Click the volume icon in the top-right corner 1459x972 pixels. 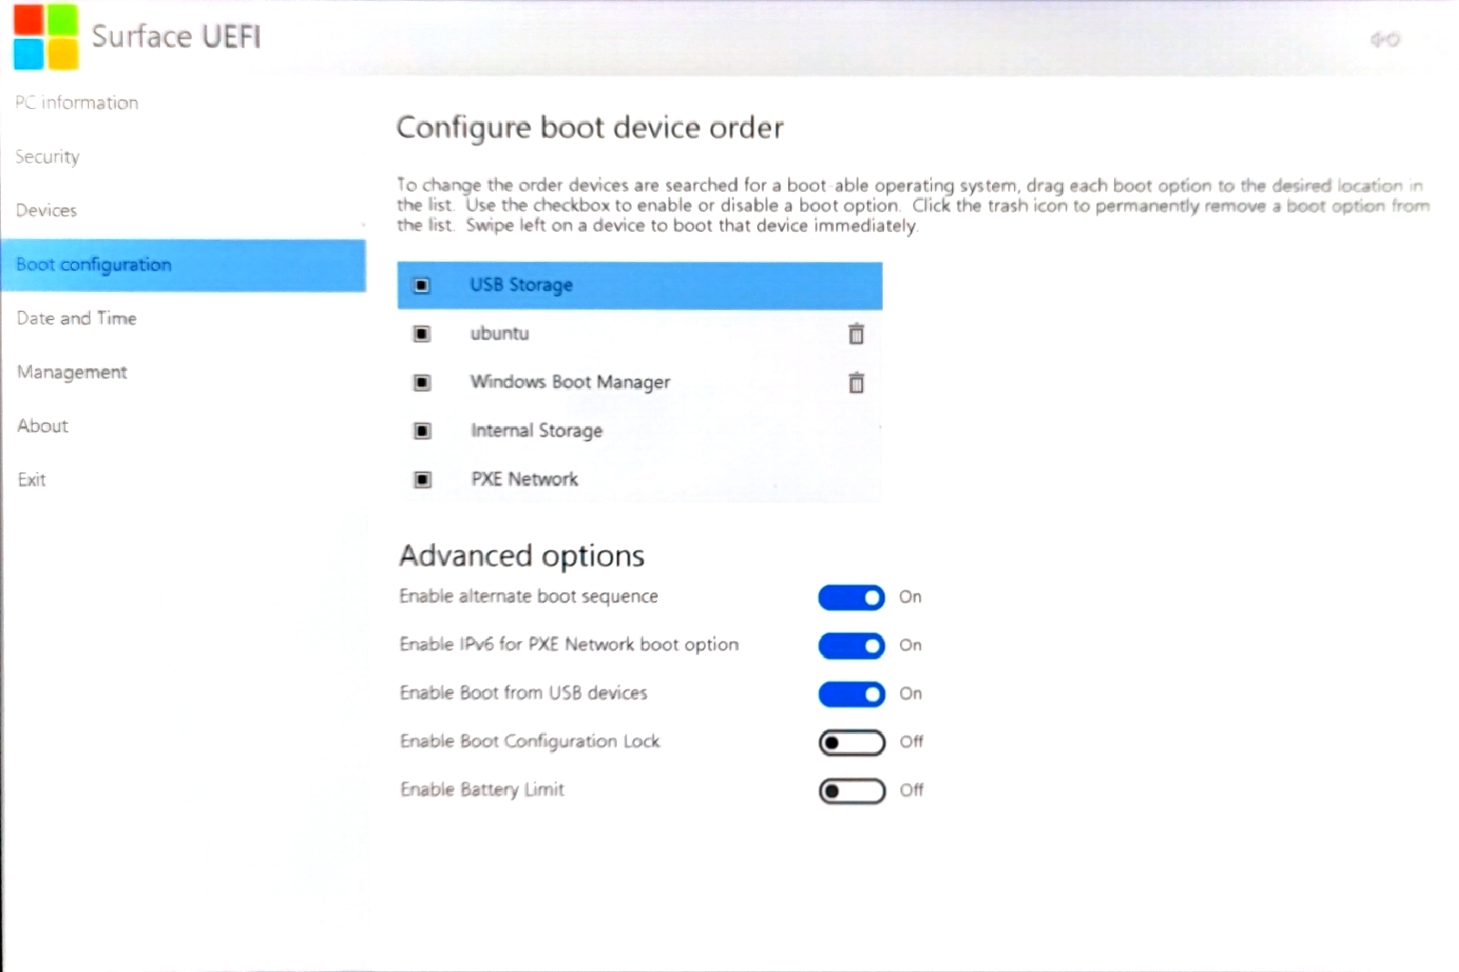pyautogui.click(x=1375, y=40)
